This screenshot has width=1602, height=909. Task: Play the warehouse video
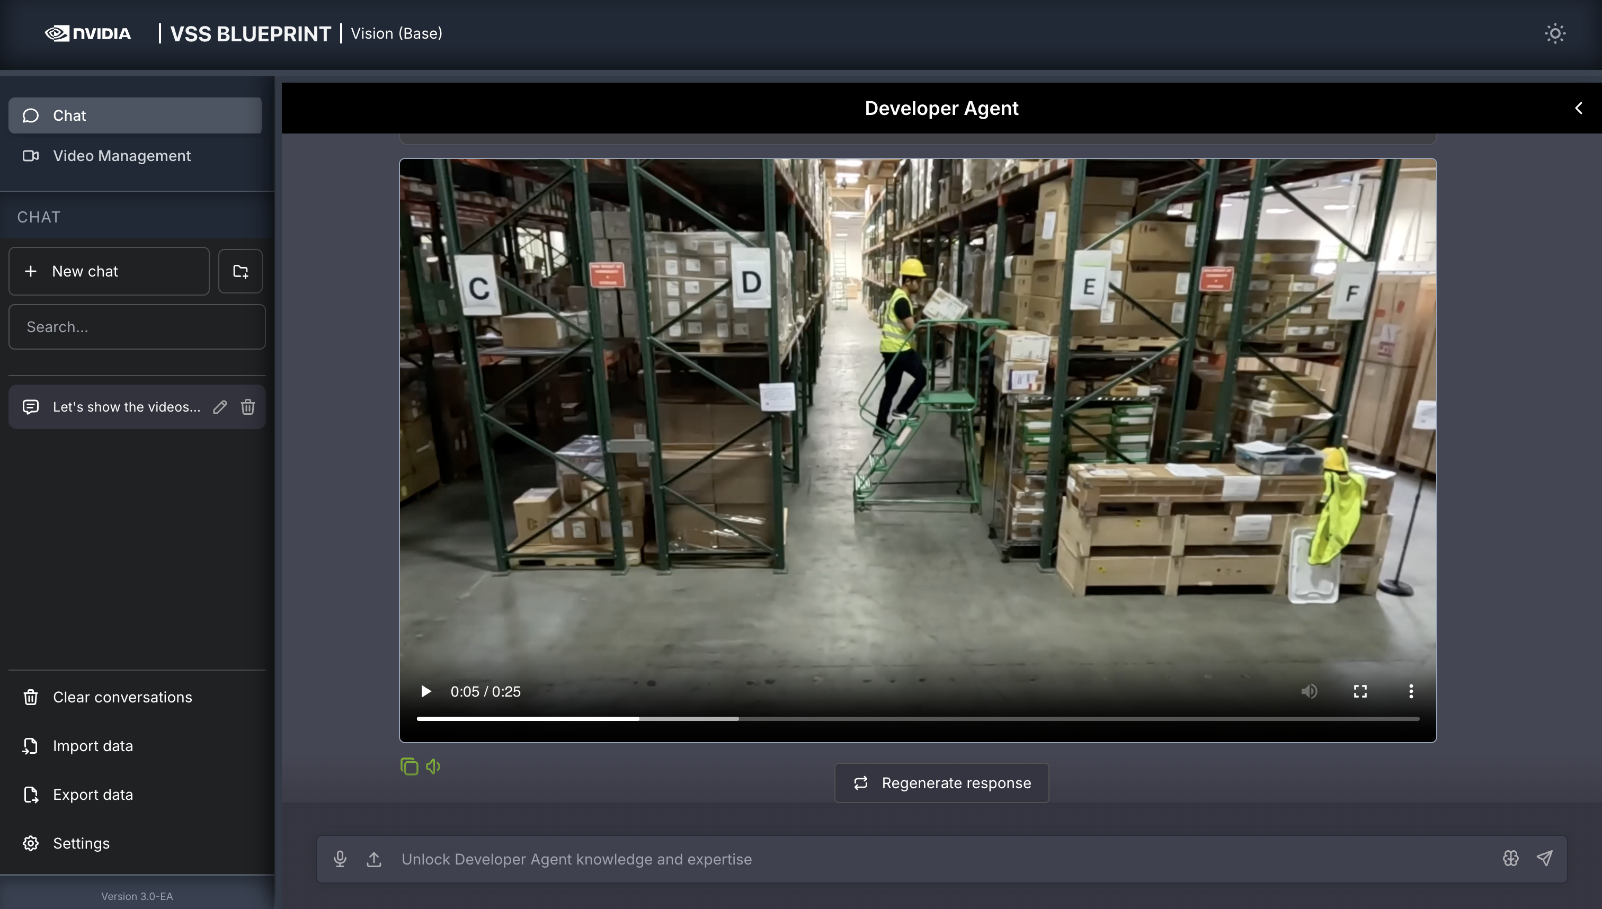point(426,691)
